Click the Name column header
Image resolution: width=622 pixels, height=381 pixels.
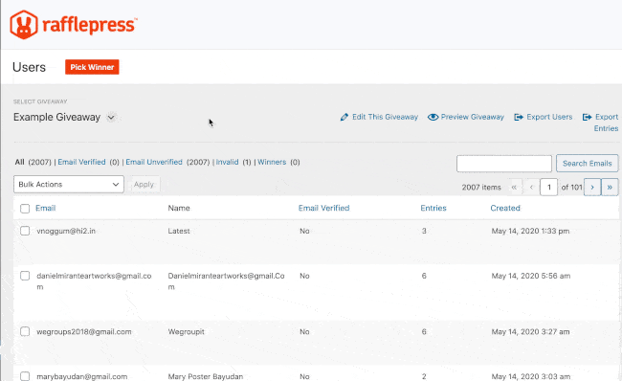pos(179,208)
